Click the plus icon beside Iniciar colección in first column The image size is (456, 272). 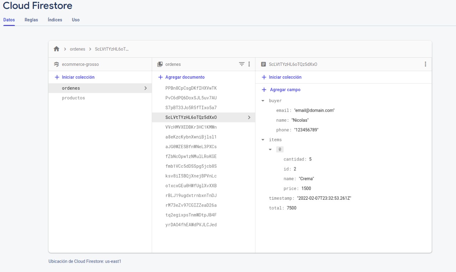(x=57, y=77)
